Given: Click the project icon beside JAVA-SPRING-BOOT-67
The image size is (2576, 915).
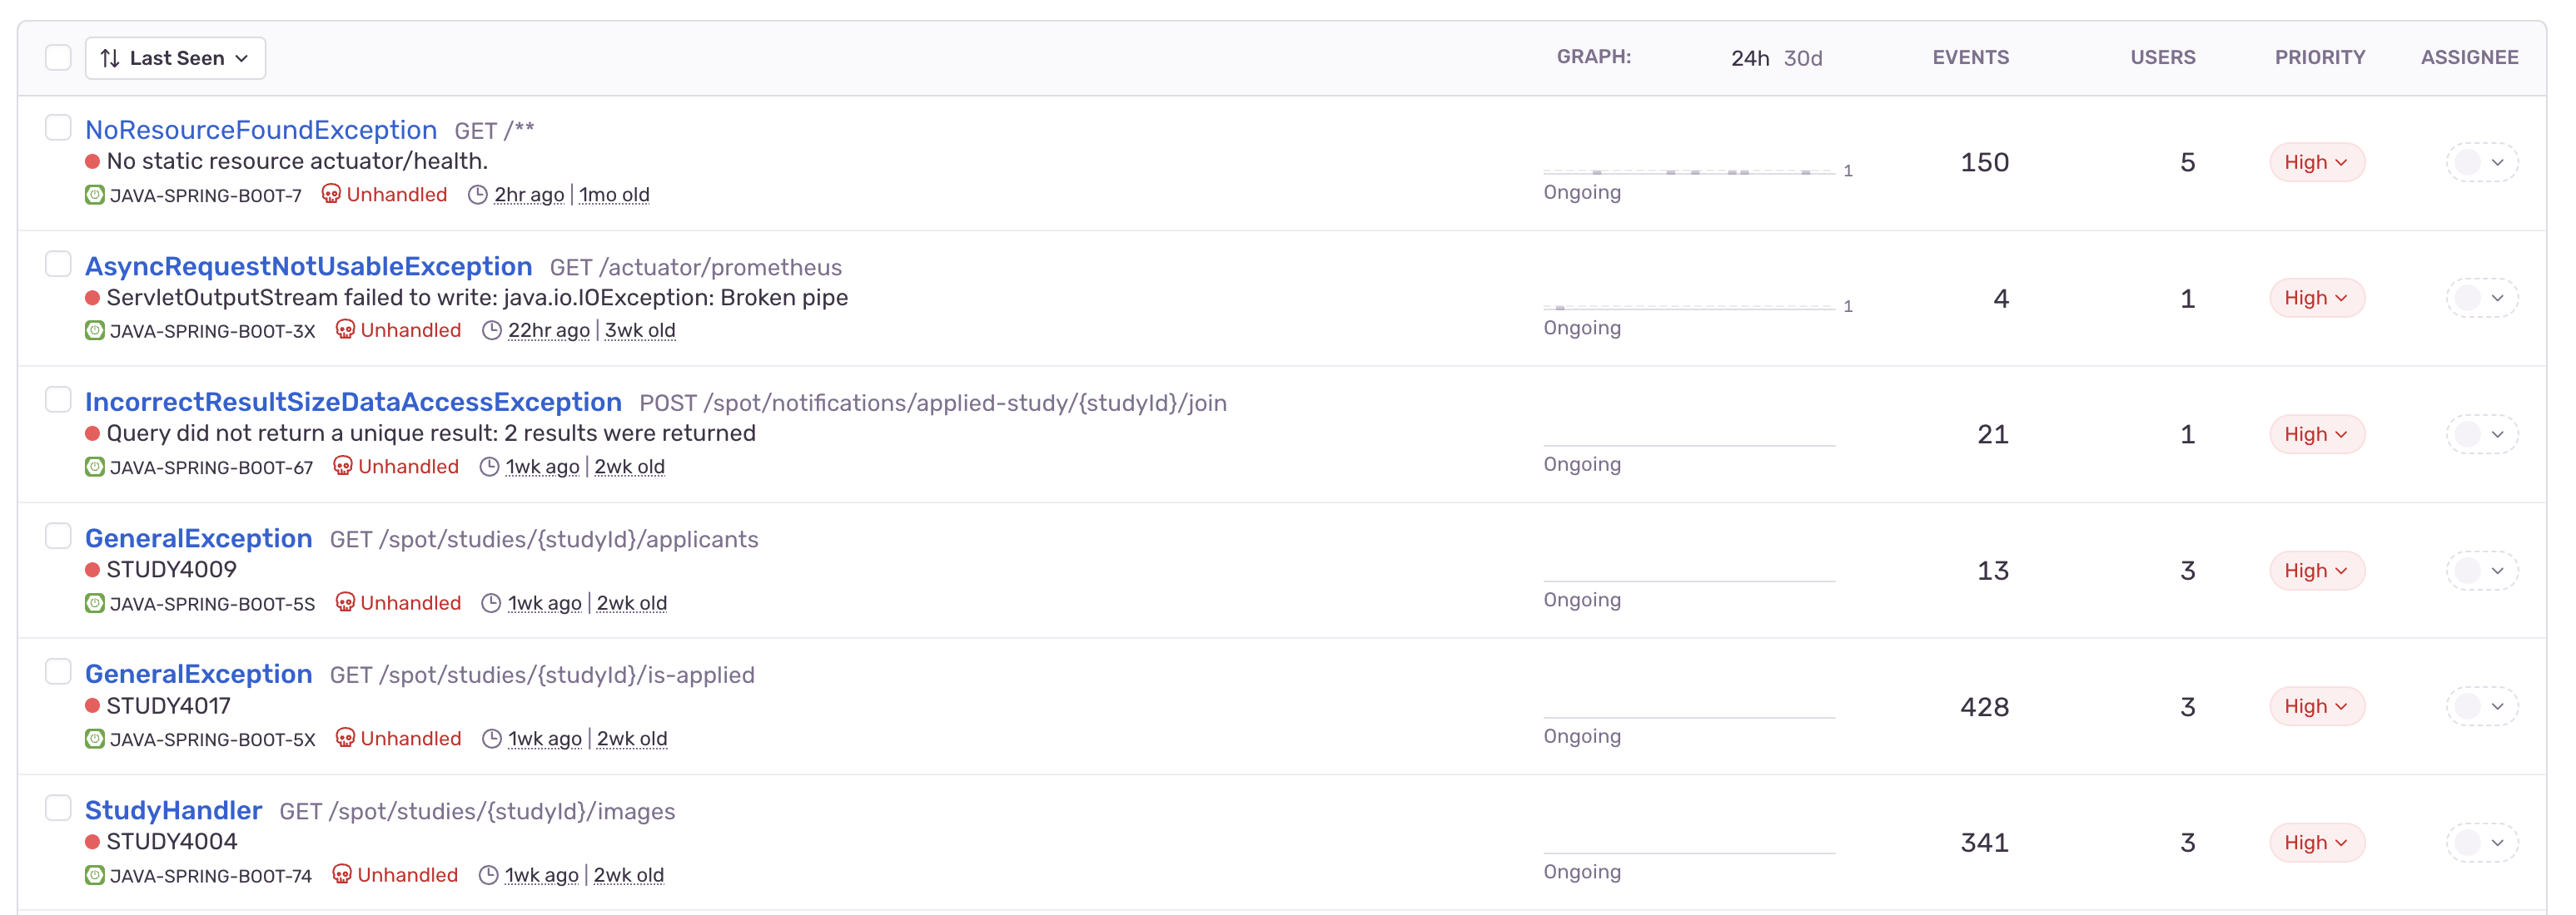Looking at the screenshot, I should pos(94,467).
